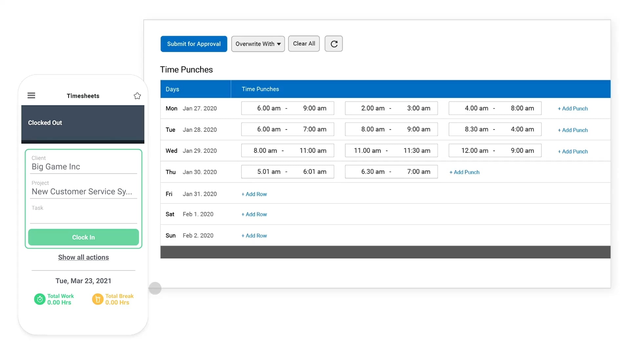Edit Tuesday 7:00 am end time
Image resolution: width=630 pixels, height=354 pixels.
[x=315, y=129]
